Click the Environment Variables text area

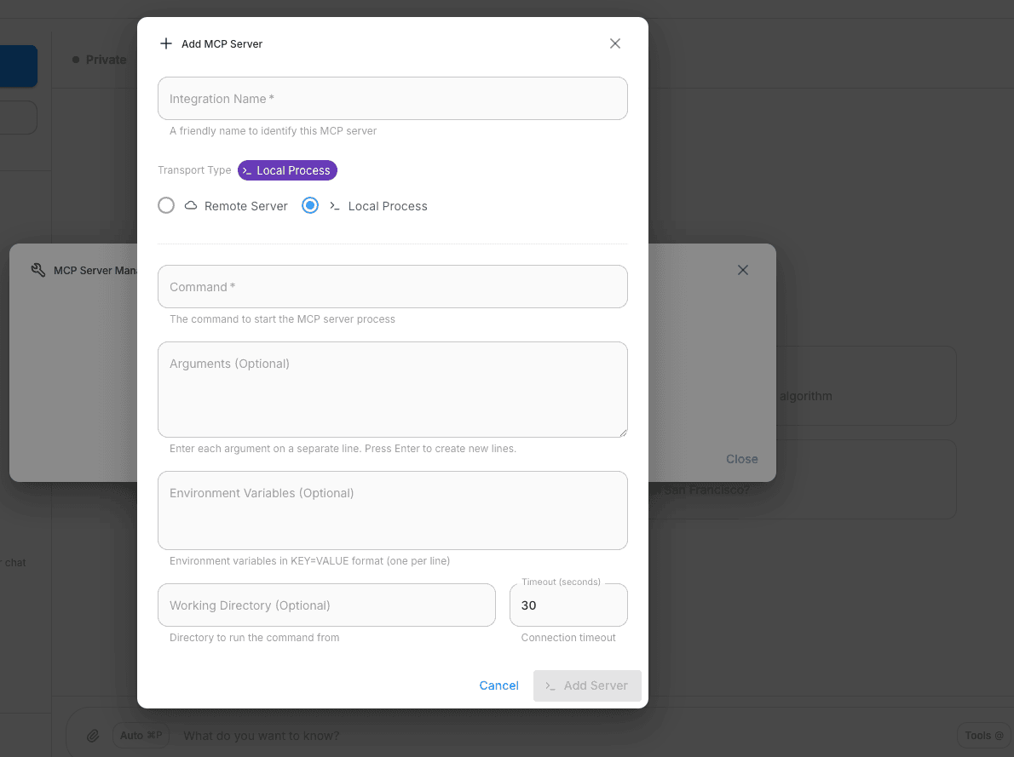[392, 510]
